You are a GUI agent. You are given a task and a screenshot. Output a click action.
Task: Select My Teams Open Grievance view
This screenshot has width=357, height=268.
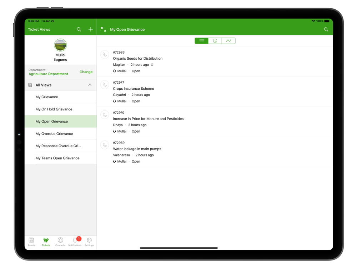(61, 158)
